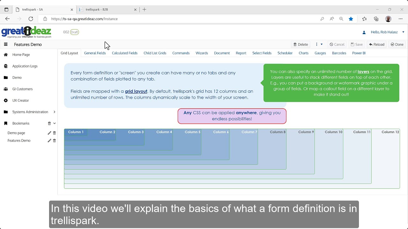
Task: Open the Gauges tab
Action: coord(320,53)
